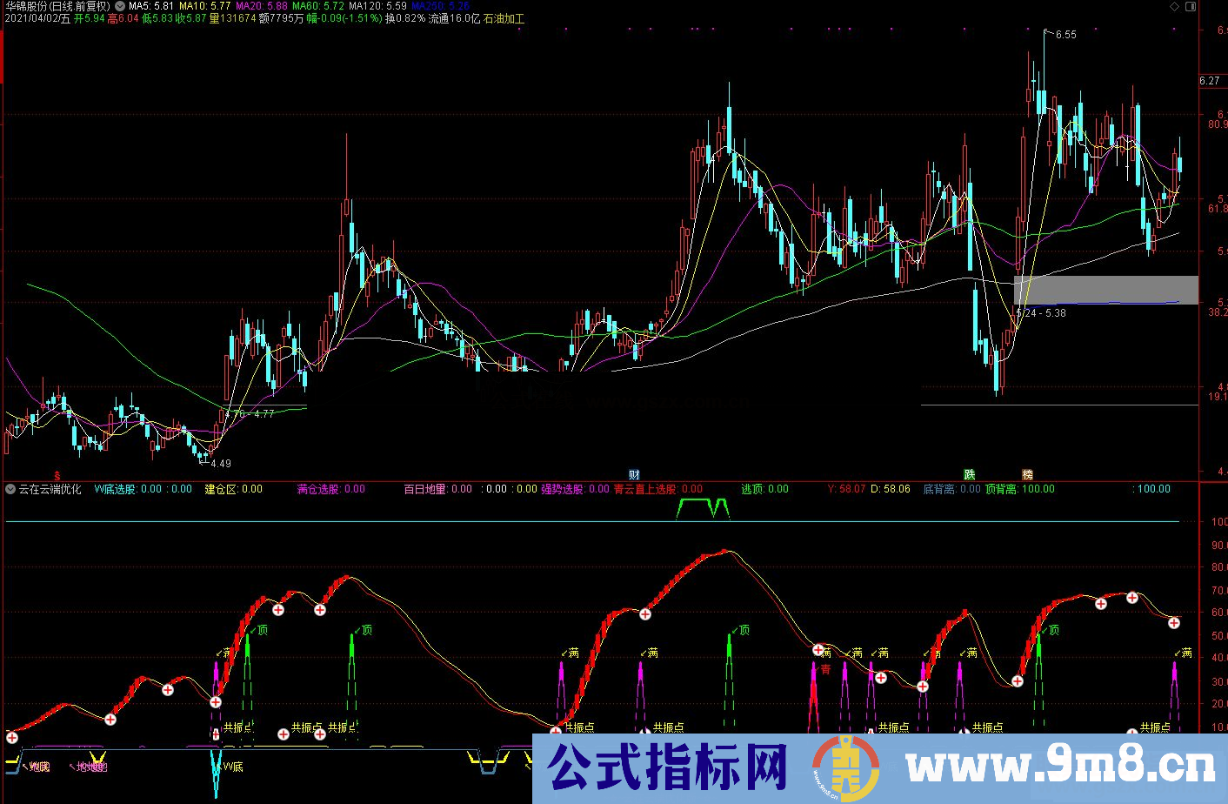Image resolution: width=1228 pixels, height=804 pixels.
Task: Click the 流通16.0亿 float value
Action: [455, 18]
